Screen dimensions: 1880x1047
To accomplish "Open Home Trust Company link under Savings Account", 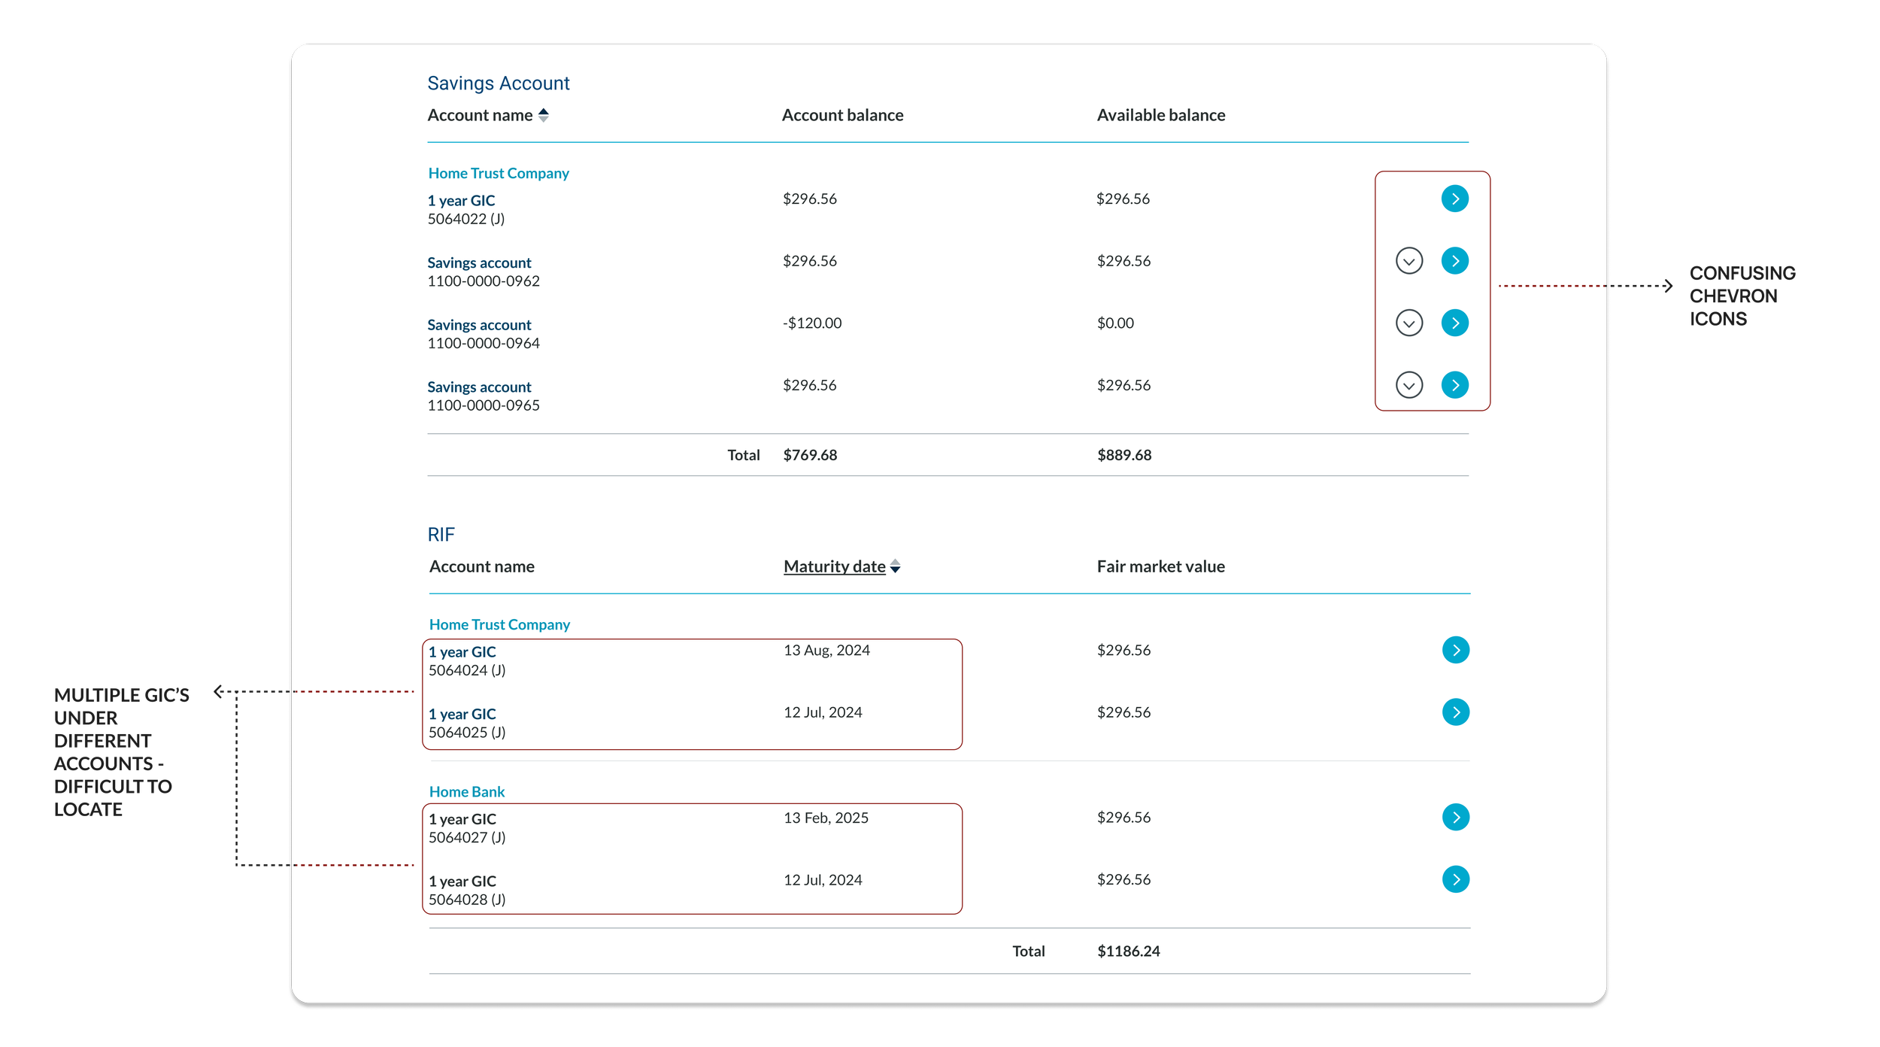I will [498, 173].
